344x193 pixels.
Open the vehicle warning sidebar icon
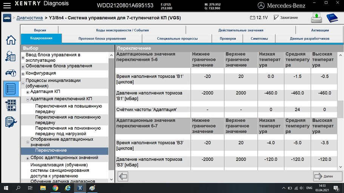(11, 73)
